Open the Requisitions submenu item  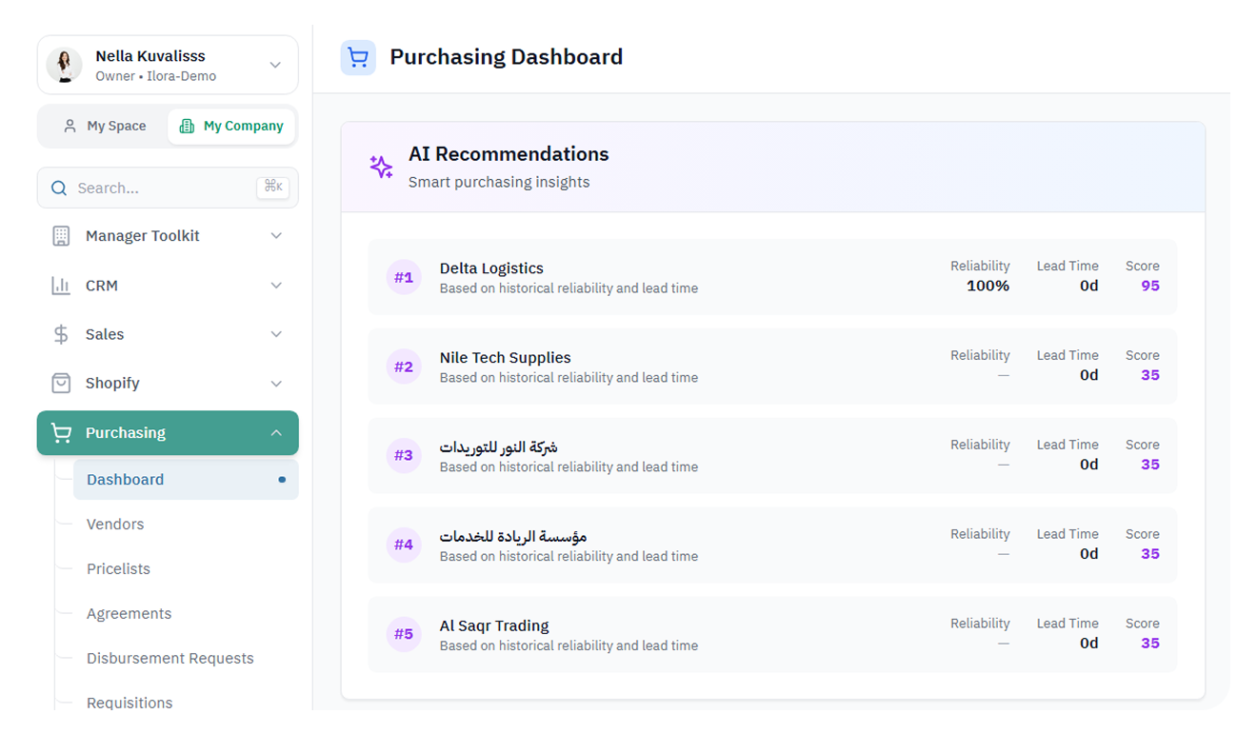[130, 704]
